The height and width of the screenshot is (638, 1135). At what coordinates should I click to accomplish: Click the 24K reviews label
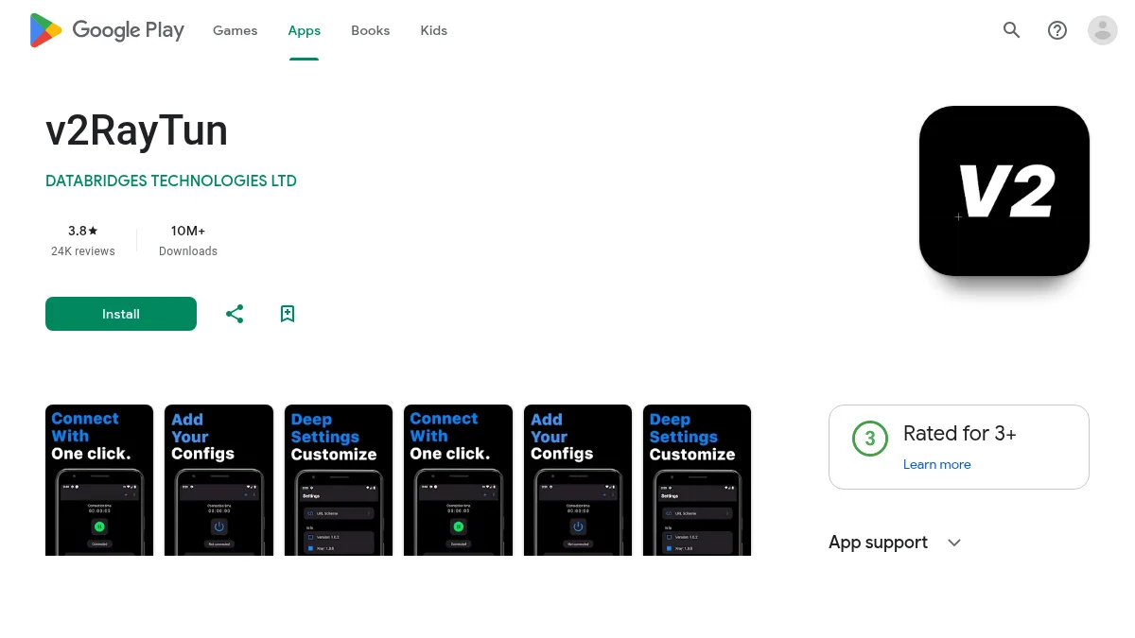83,251
